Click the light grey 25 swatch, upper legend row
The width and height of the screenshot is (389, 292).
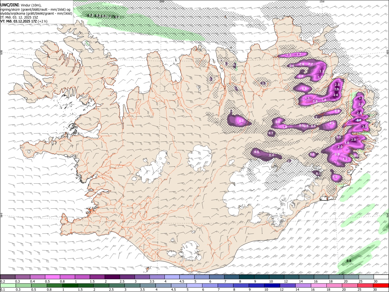pyautogui.click(x=366, y=277)
